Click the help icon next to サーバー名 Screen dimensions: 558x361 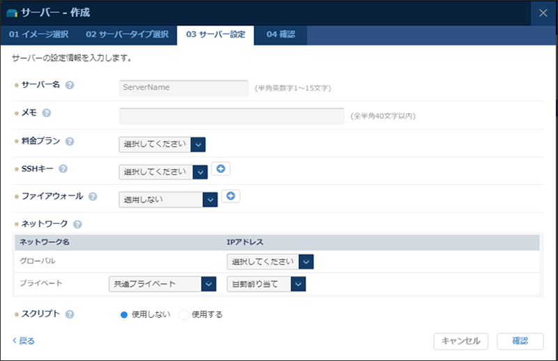point(70,85)
